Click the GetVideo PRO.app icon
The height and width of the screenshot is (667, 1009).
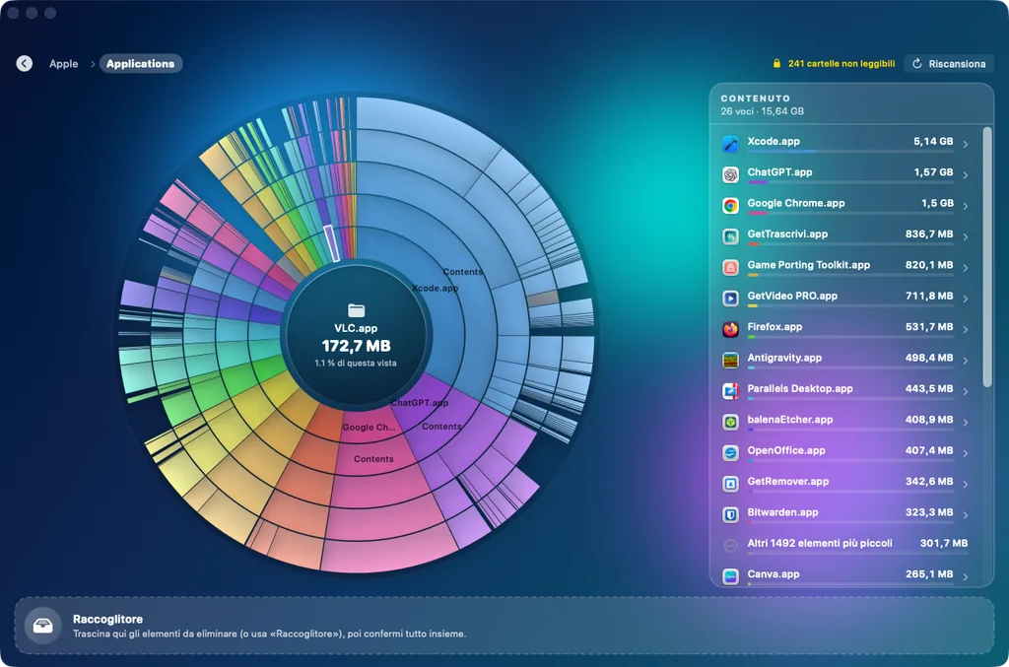point(730,298)
